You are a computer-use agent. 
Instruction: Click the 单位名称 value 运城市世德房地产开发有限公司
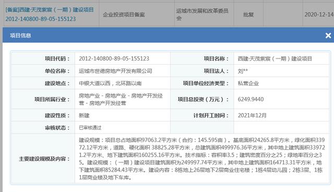tap(115, 71)
